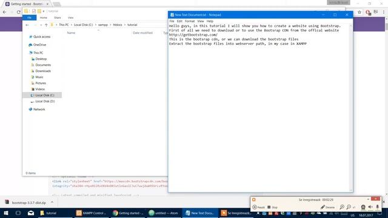Switch to XAMPP Control taskbar button
This screenshot has width=388, height=218.
(92, 213)
